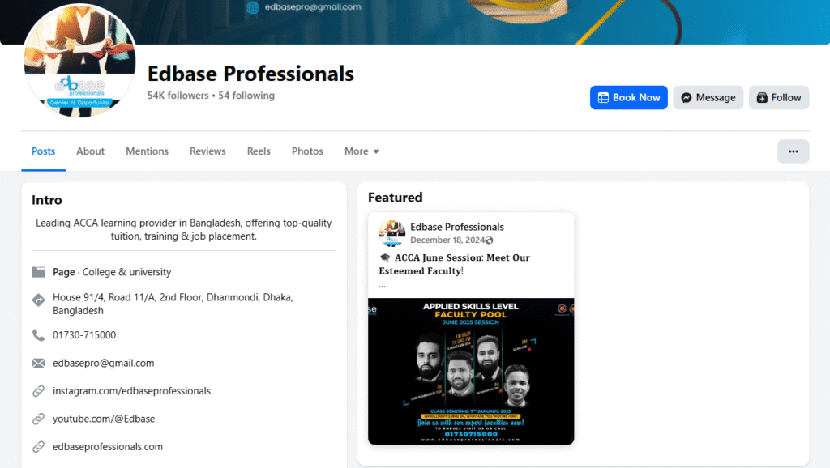Viewport: 830px width, 468px height.
Task: Open the edbaseprofessionals.com website link
Action: 108,447
